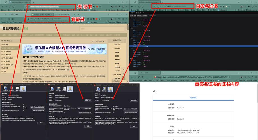Select Security padlock in runoob Page Info
This screenshot has height=140, width=258.
70,89
